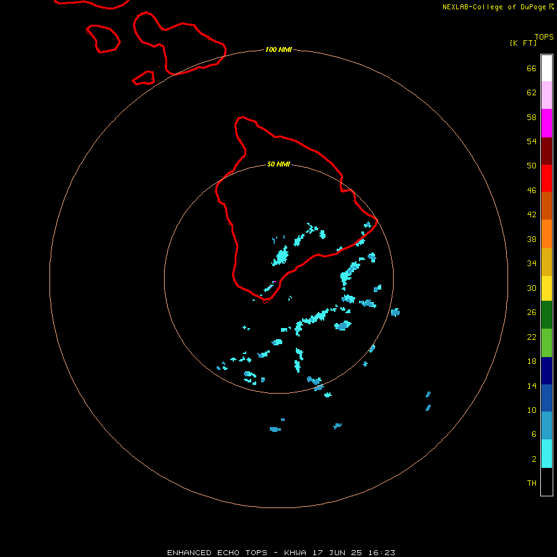Pick the cyan legend swatch
The width and height of the screenshot is (557, 557).
tap(546, 454)
